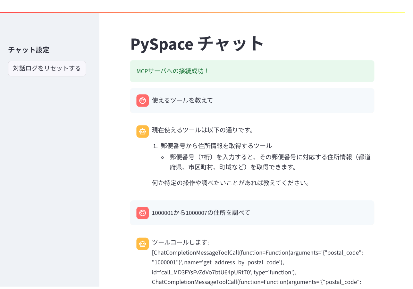Click the ツールコールします: label
The height and width of the screenshot is (289, 413).
180,243
